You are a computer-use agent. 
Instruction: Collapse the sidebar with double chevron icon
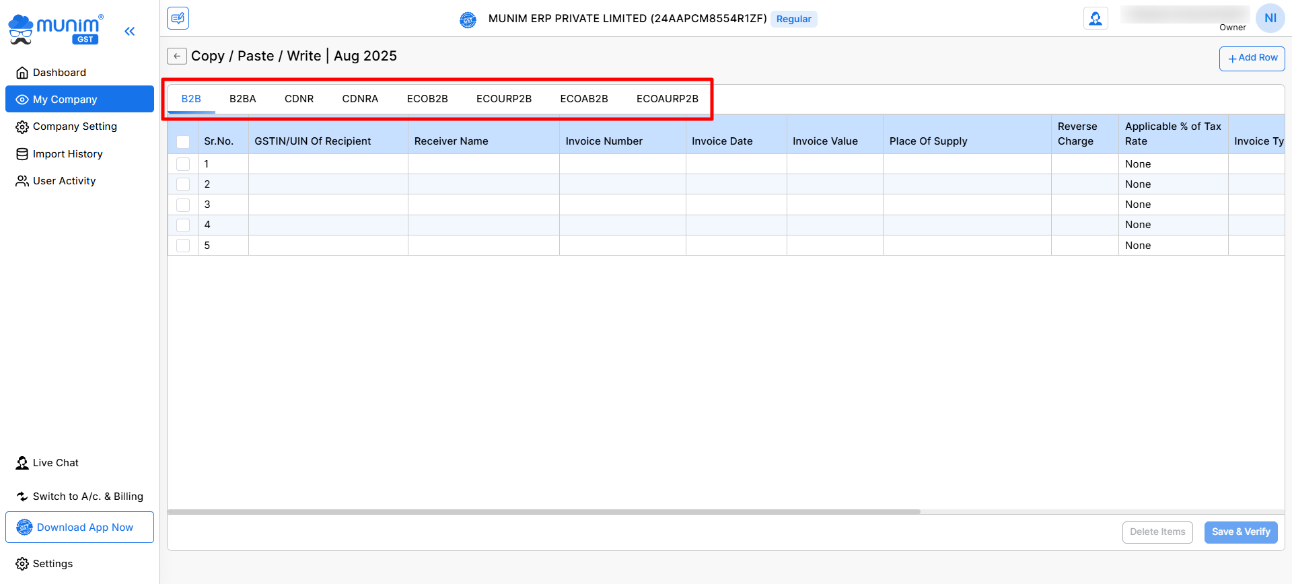tap(130, 31)
